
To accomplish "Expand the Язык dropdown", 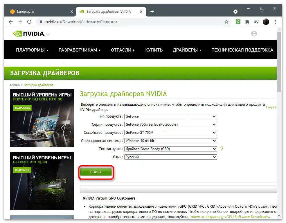I will (x=170, y=157).
